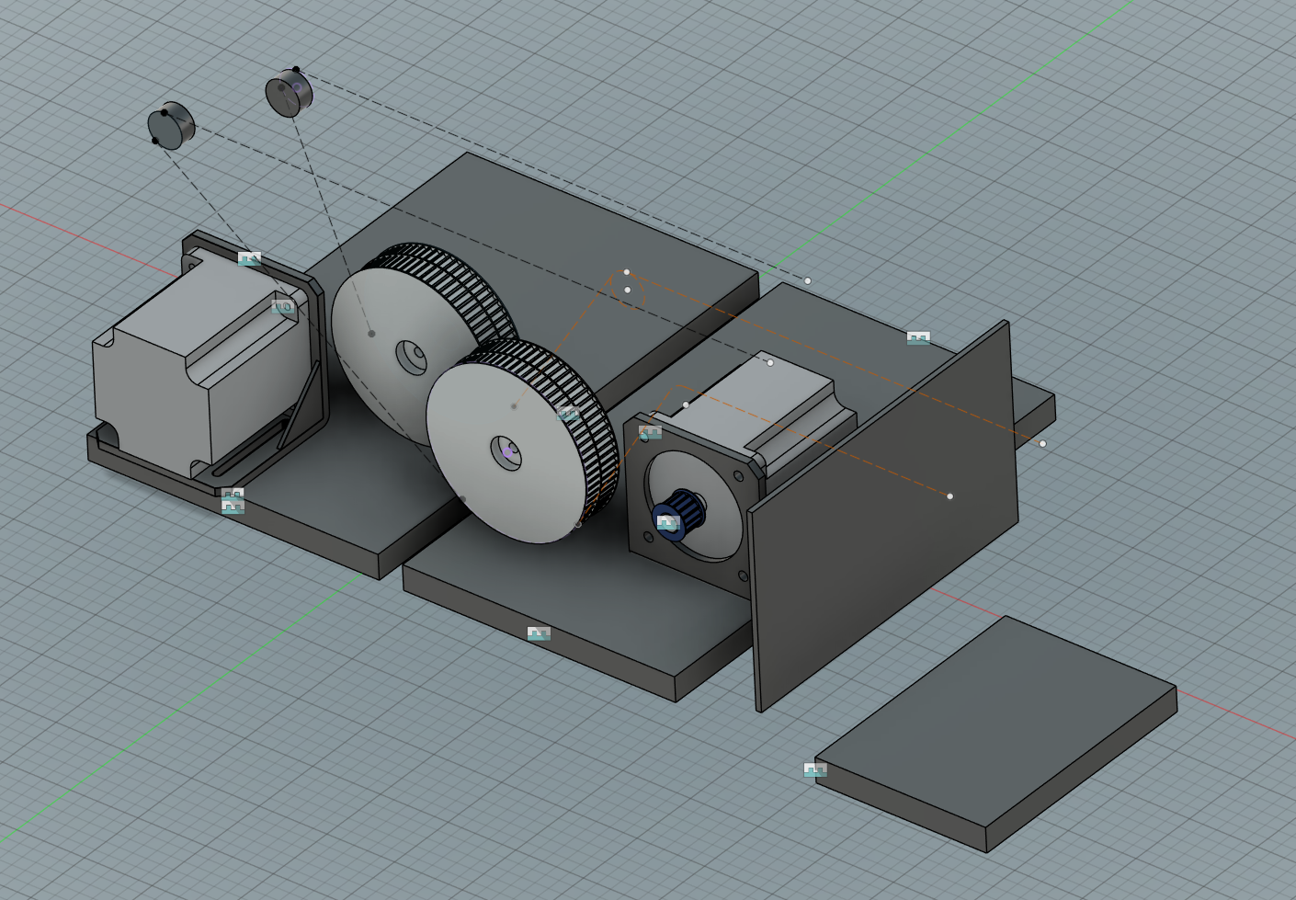The width and height of the screenshot is (1296, 900).
Task: Select joint icon at right base plate's far edge
Action: 918,338
